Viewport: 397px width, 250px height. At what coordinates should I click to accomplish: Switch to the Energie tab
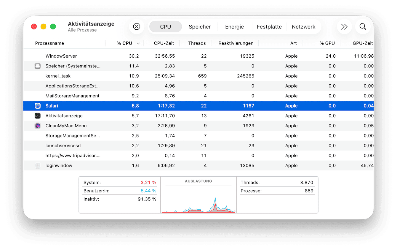(234, 27)
